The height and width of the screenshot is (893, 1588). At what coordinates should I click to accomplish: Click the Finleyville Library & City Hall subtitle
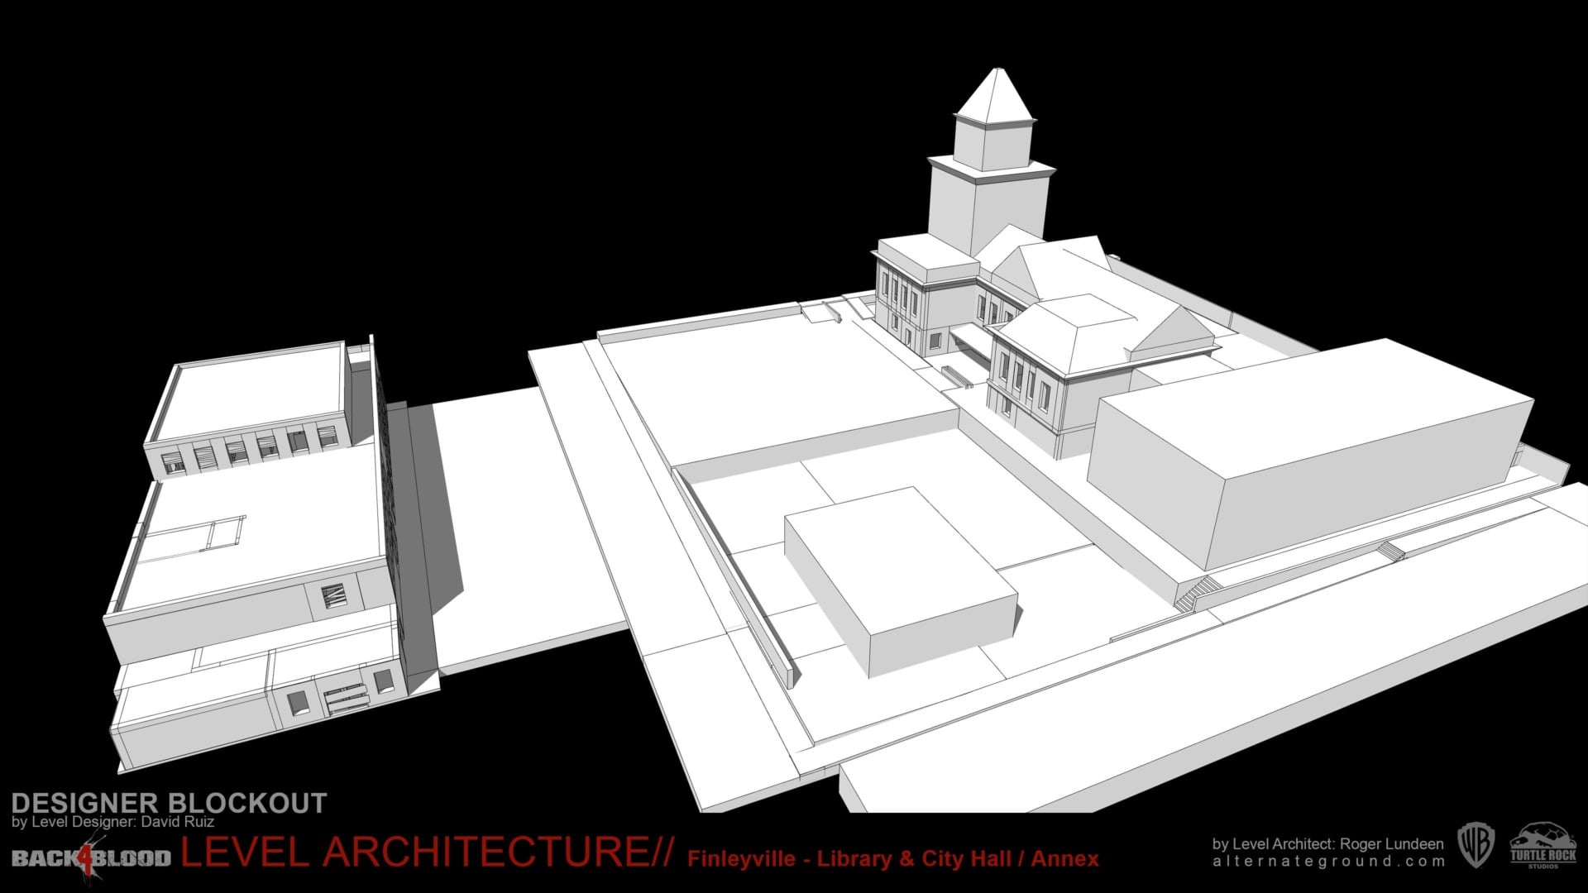892,859
